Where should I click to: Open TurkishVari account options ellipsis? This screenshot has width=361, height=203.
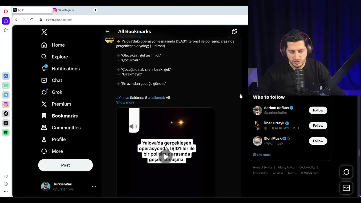point(94,187)
